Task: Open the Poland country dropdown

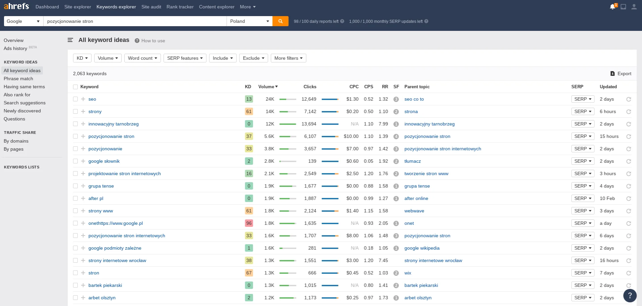Action: coord(250,21)
